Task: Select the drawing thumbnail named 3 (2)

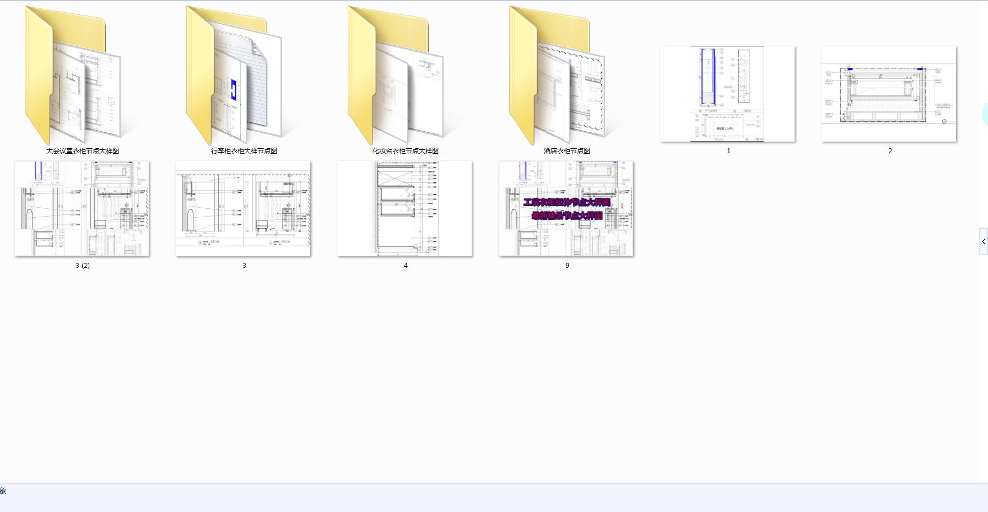Action: [82, 208]
